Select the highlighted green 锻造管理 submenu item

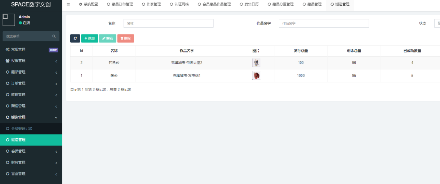click(x=31, y=140)
